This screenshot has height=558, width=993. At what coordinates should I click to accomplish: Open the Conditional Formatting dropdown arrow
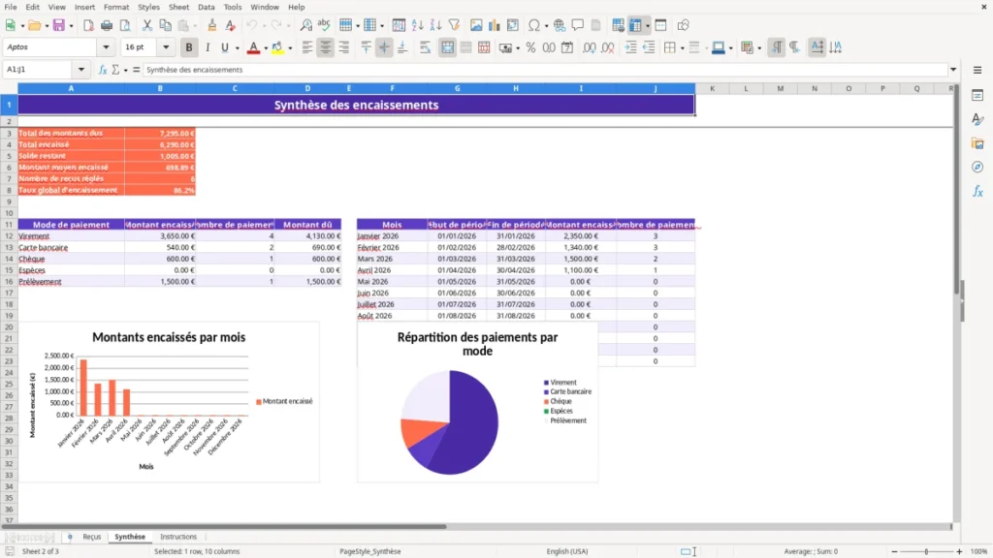click(759, 48)
